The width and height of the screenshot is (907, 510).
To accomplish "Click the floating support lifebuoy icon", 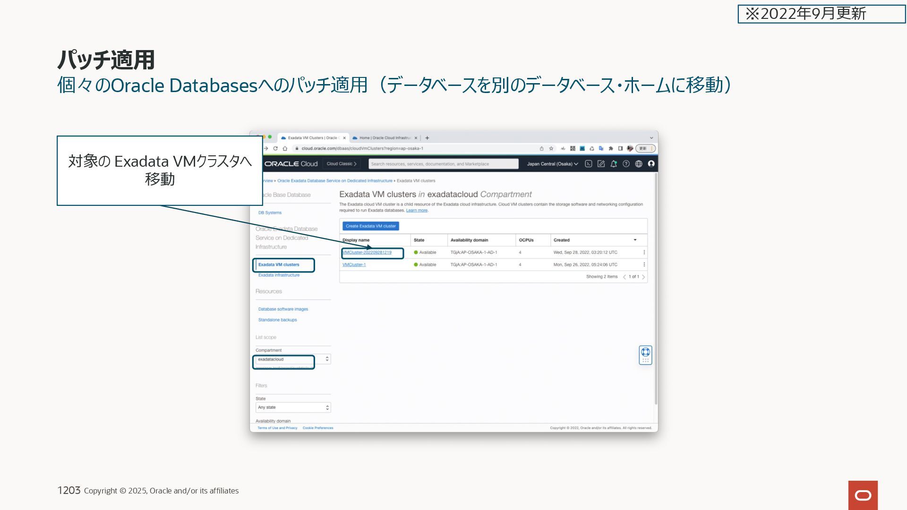I will 645,352.
